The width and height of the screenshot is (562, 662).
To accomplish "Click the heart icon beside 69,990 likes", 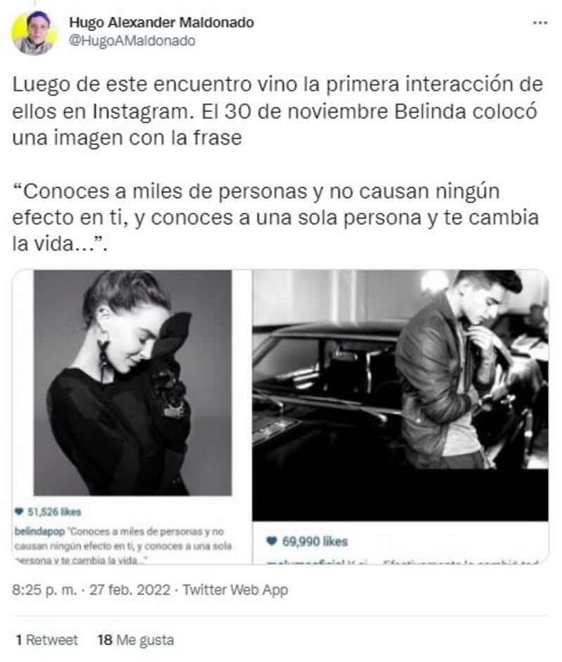I will click(x=272, y=541).
